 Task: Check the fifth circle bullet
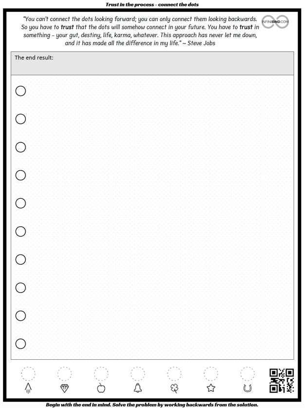click(x=20, y=203)
